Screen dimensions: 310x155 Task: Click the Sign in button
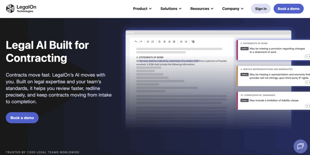coord(261,9)
